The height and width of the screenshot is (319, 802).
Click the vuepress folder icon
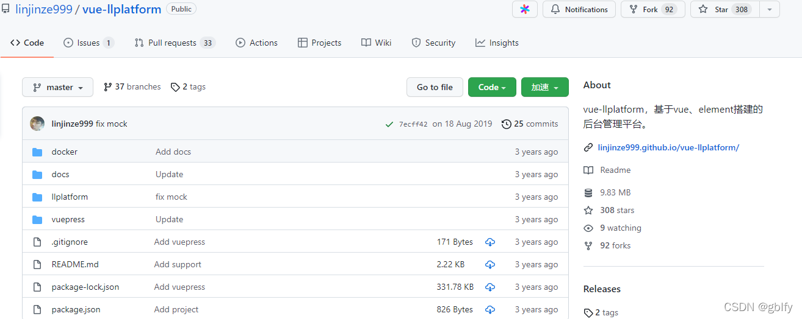click(37, 219)
